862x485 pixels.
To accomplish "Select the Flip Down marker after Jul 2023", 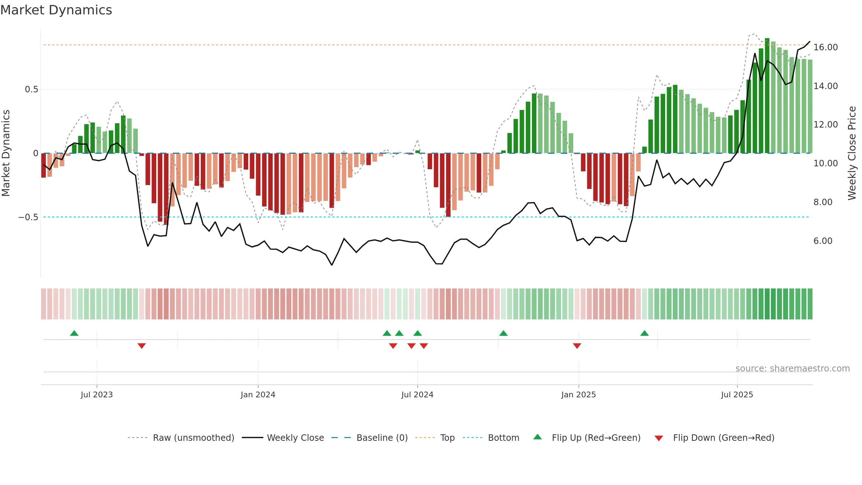I will [x=142, y=346].
